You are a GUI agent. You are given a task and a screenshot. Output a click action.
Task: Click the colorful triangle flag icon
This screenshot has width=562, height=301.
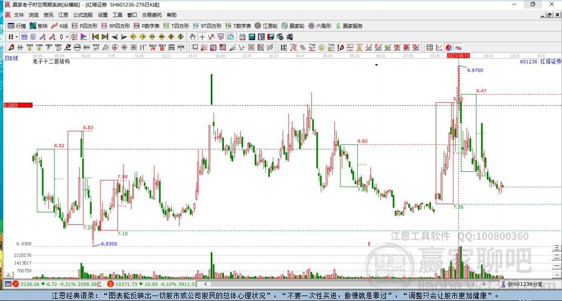pos(83,37)
